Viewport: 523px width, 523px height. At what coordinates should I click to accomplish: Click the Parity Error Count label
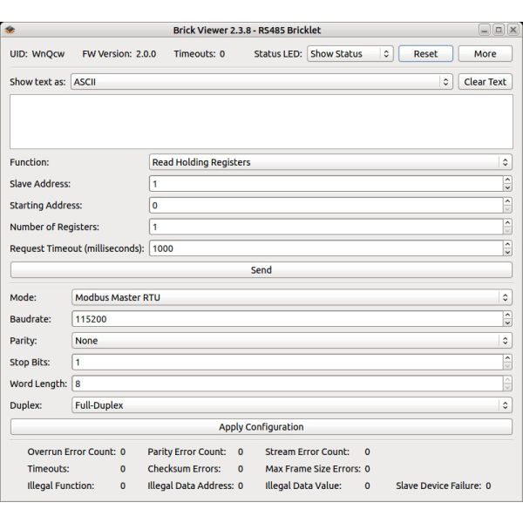[187, 452]
